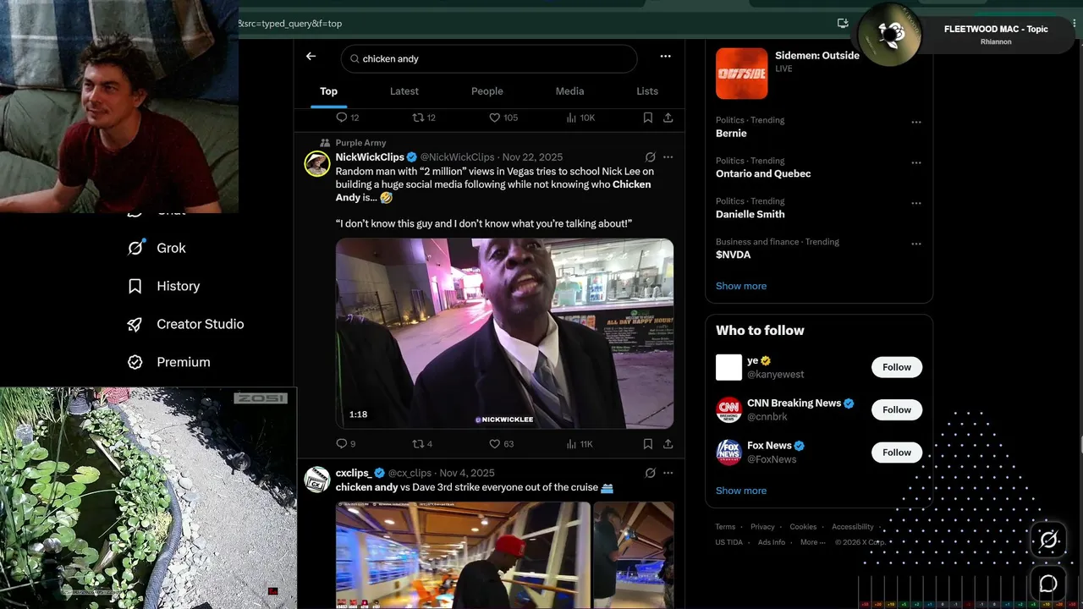Click the browser toolbar icon beside the address bar
This screenshot has height=609, width=1083.
point(843,24)
